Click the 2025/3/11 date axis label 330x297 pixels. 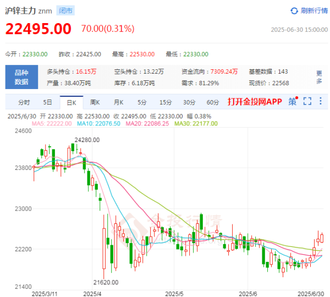[x=45, y=294]
